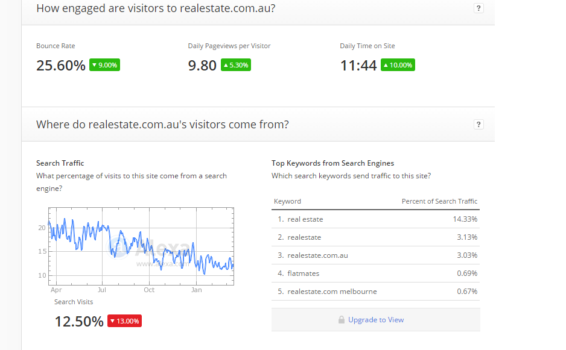The width and height of the screenshot is (566, 350).
Task: Click the green 9.00% bounce rate badge
Action: point(104,65)
